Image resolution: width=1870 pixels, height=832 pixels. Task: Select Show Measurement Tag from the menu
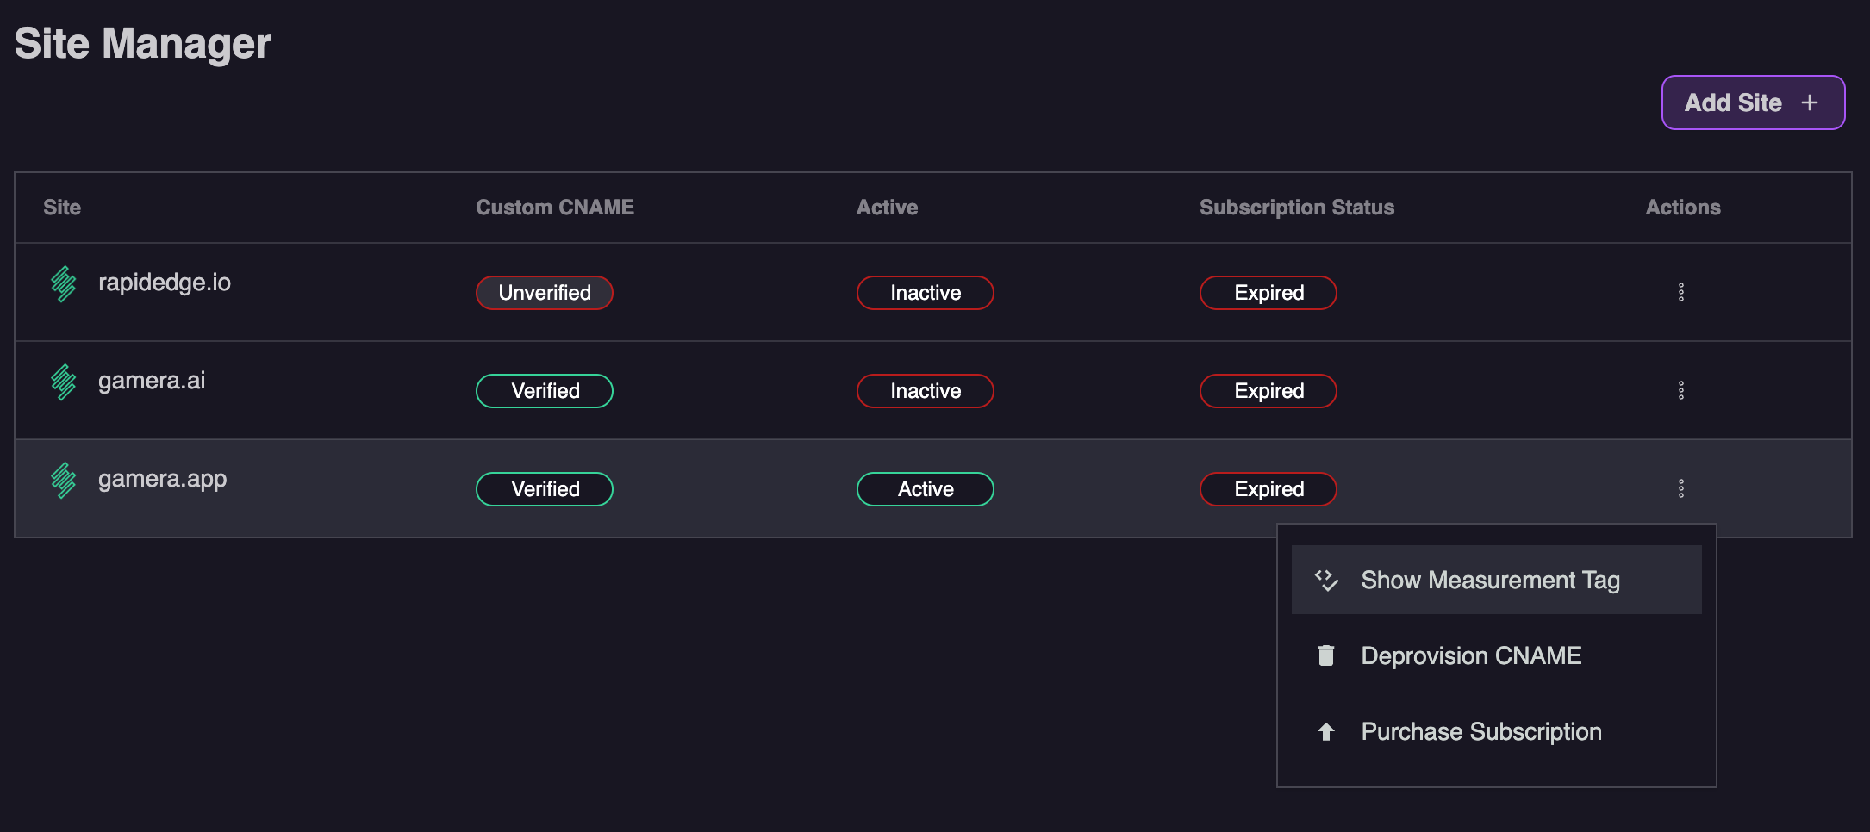click(x=1490, y=579)
